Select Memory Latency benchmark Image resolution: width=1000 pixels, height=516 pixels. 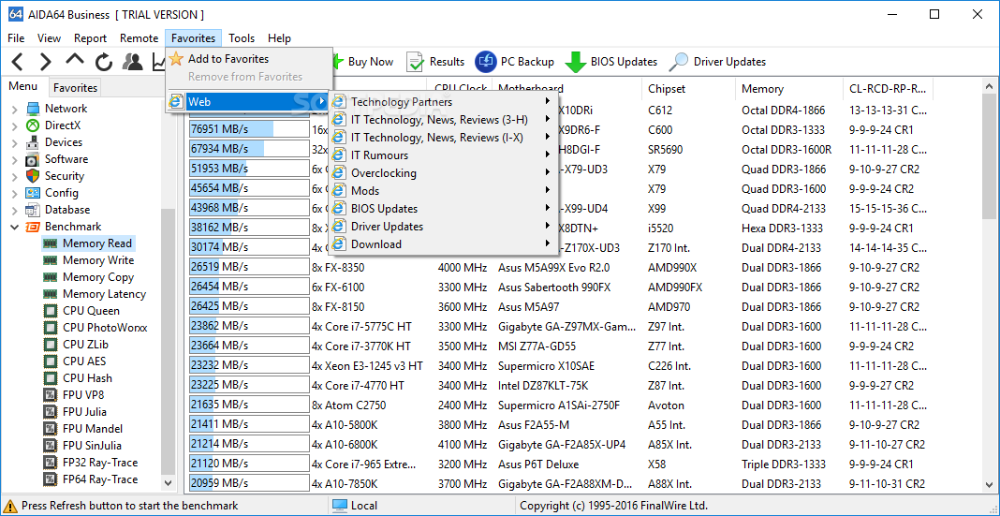104,294
